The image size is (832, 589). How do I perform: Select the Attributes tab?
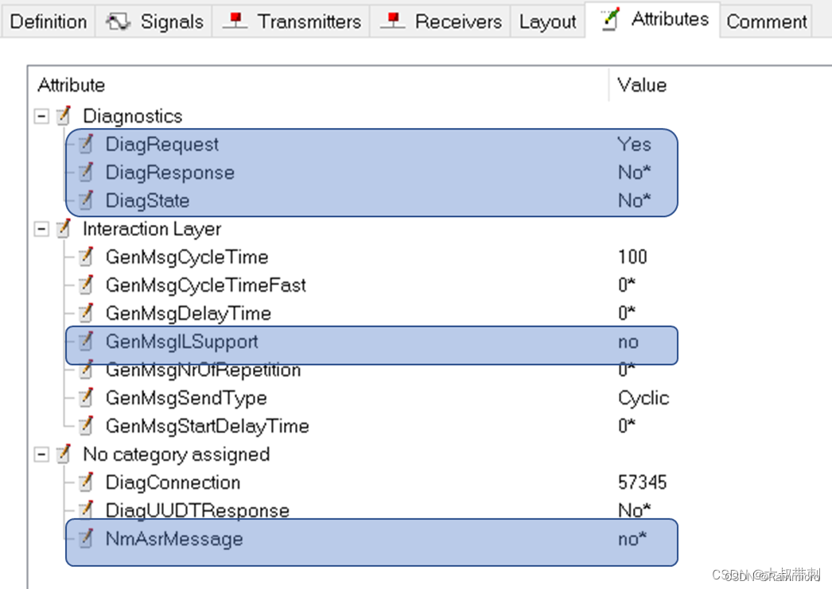(x=653, y=20)
